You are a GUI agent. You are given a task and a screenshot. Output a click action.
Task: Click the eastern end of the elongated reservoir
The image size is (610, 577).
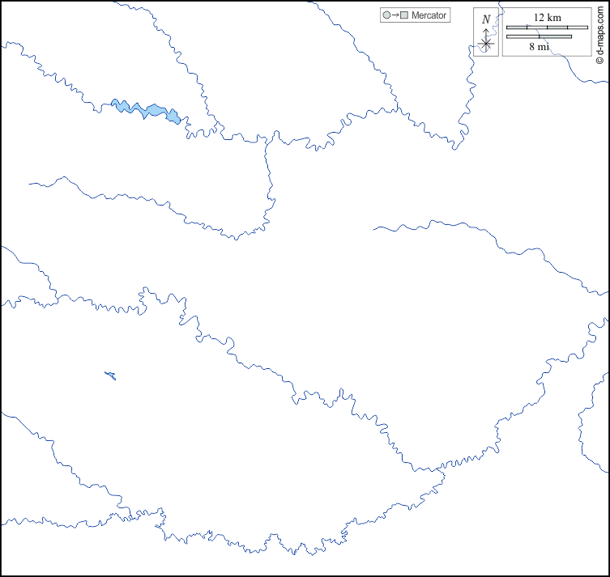coord(177,121)
